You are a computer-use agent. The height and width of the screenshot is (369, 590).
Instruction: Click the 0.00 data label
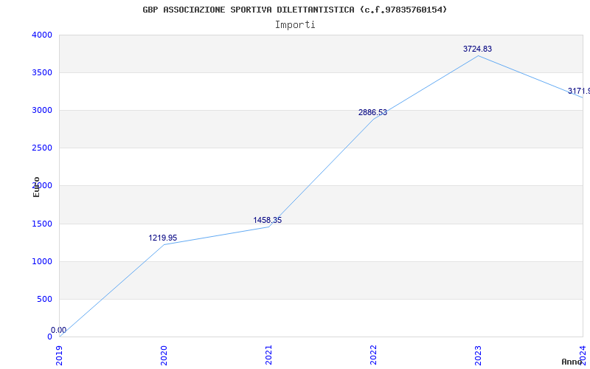(59, 330)
